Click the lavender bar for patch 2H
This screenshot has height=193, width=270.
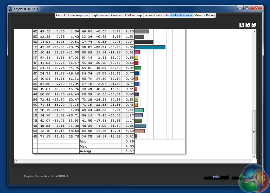click(x=139, y=115)
